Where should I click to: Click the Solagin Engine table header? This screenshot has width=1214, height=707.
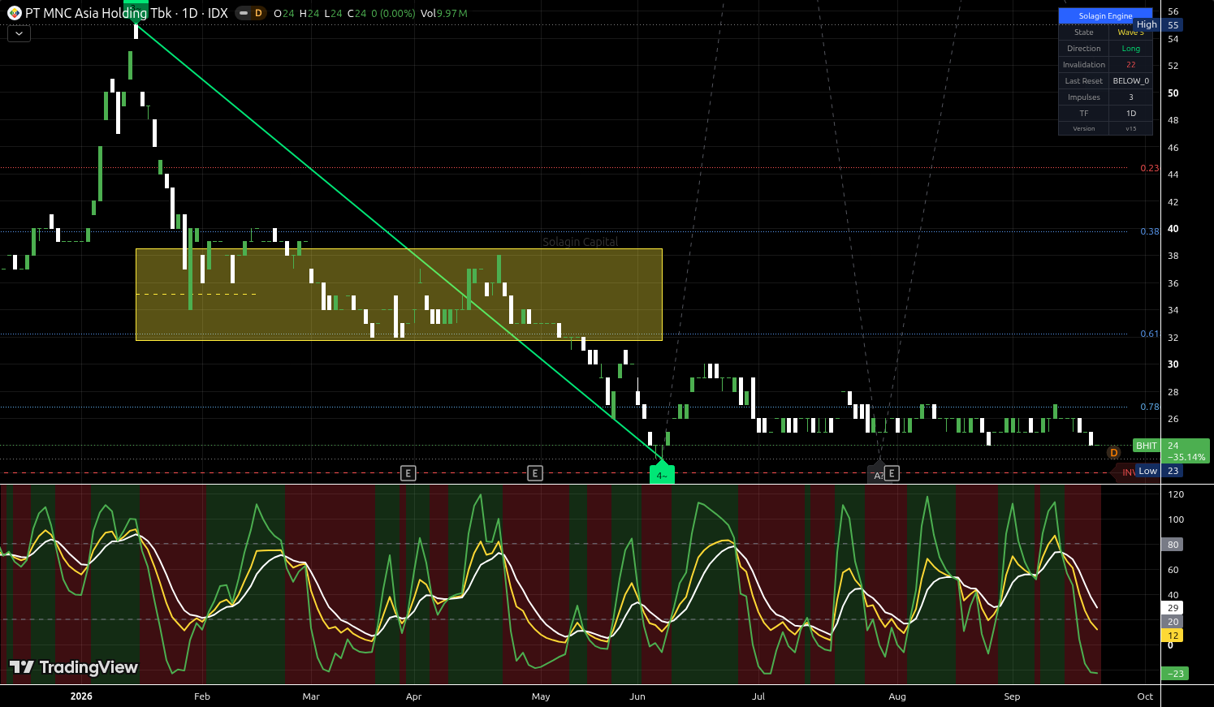point(1105,16)
